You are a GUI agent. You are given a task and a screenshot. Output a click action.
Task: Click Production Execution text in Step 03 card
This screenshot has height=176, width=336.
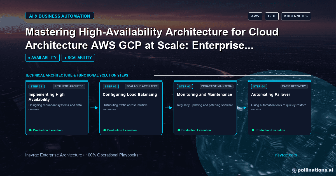pyautogui.click(x=196, y=130)
